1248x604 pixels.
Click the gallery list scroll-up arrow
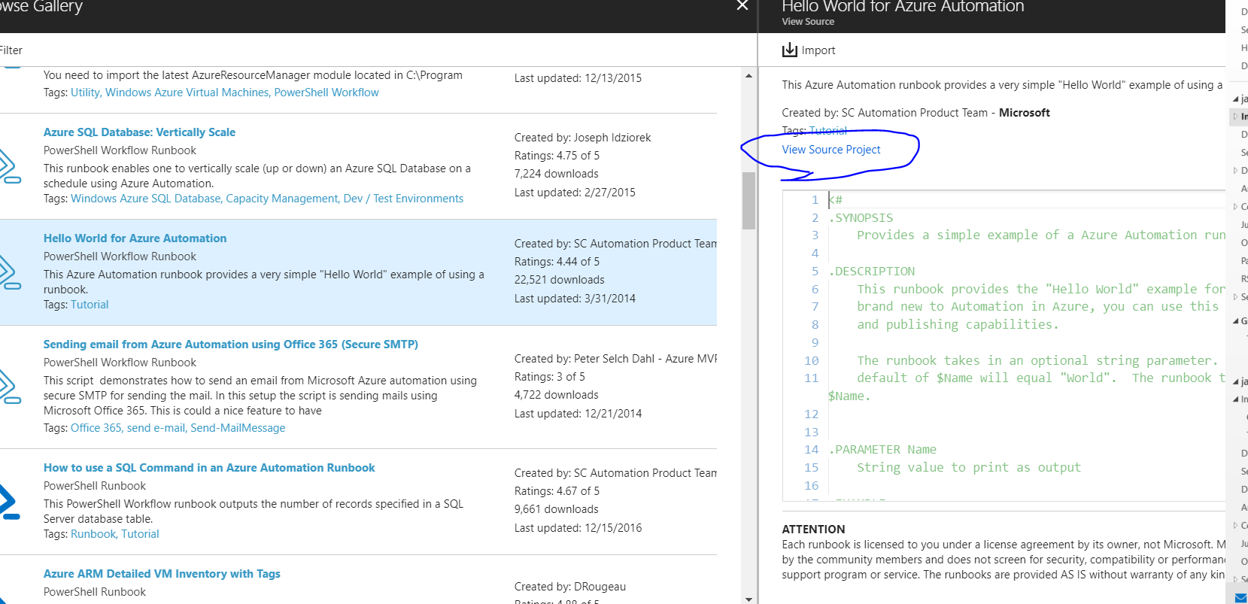tap(748, 76)
